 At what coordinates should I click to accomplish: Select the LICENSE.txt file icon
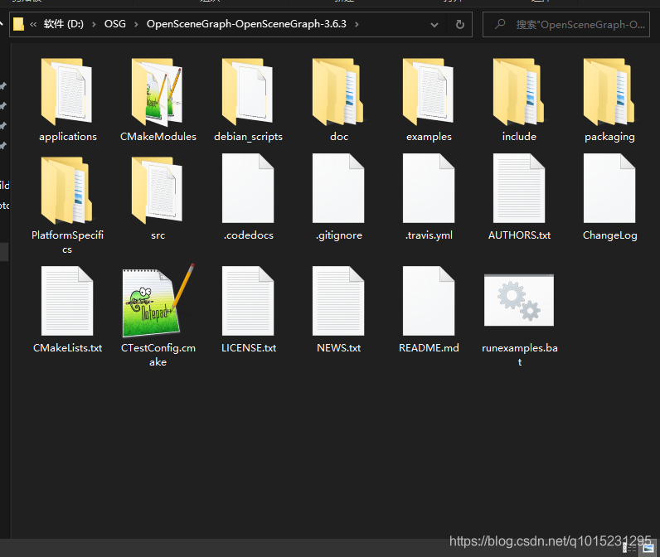(x=248, y=301)
